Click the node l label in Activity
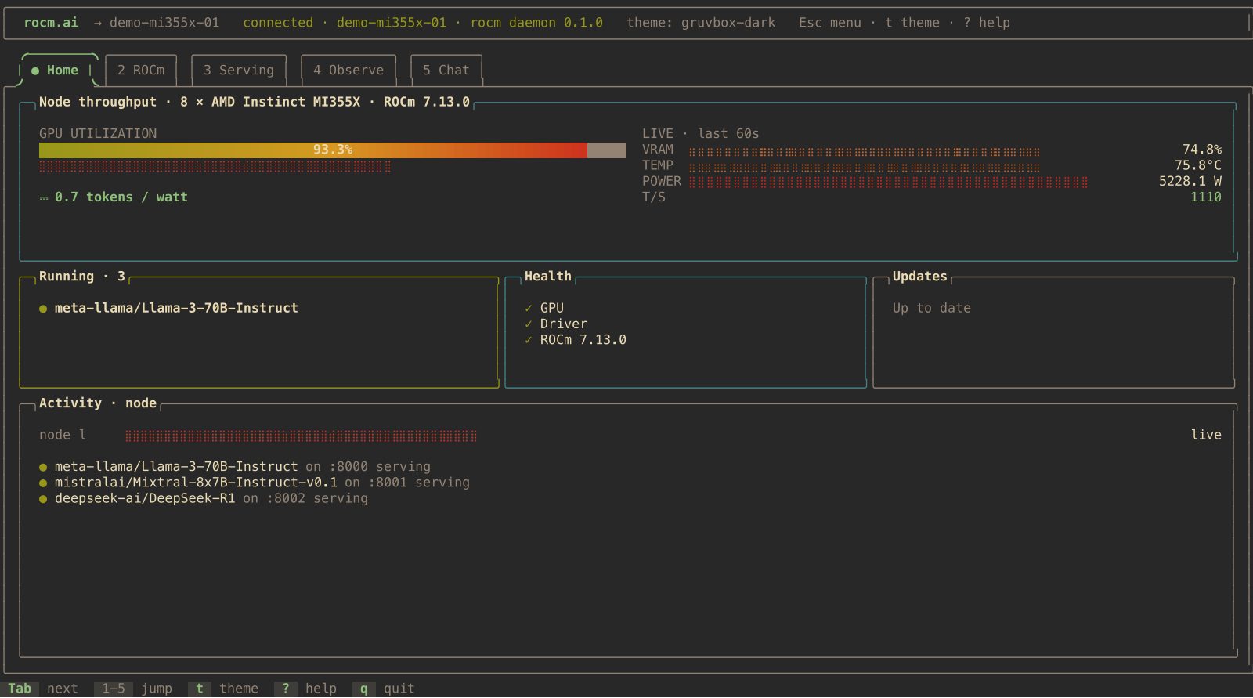 tap(63, 435)
